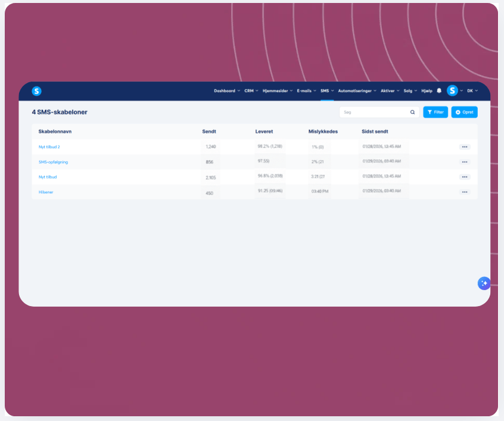Sort by Sidst sendt column header
The height and width of the screenshot is (421, 504).
pyautogui.click(x=375, y=132)
